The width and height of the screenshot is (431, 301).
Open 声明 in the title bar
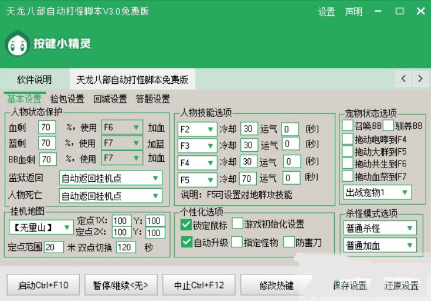[x=354, y=12]
